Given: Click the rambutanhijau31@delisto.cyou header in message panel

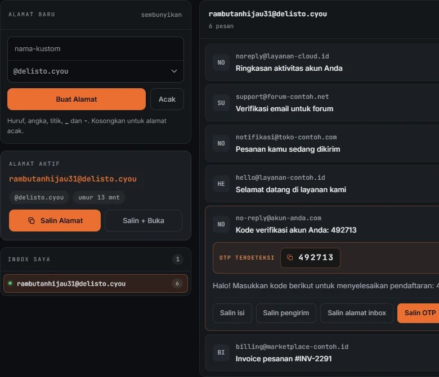Looking at the screenshot, I should (x=268, y=14).
